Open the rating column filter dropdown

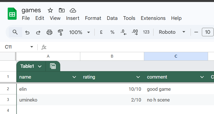pyautogui.click(x=138, y=77)
